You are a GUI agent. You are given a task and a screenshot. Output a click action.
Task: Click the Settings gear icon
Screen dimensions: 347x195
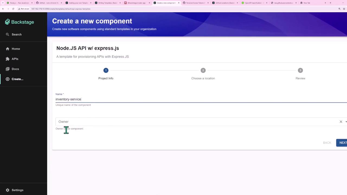(8, 190)
